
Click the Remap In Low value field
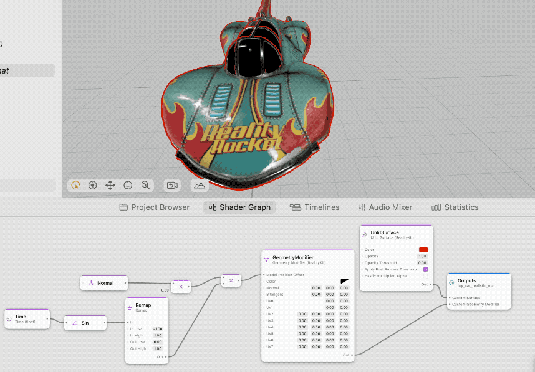point(158,329)
